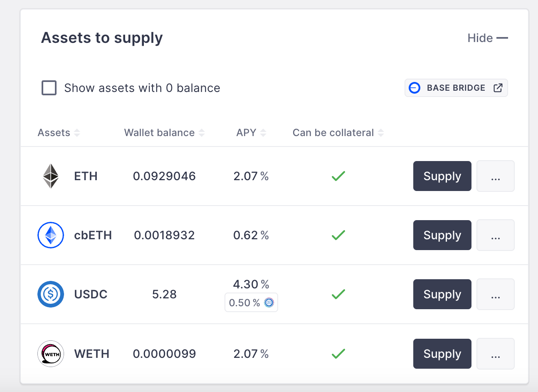This screenshot has height=392, width=538.
Task: Select the WETH wallet balance 0.0000099
Action: (x=164, y=354)
